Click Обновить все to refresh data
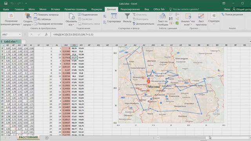The width and height of the screenshot is (251, 141). [x=71, y=20]
